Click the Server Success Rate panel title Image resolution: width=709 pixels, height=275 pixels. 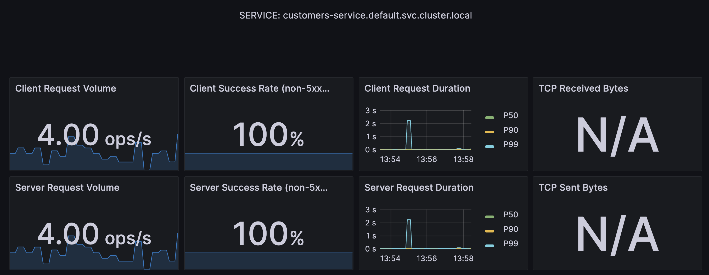(259, 187)
